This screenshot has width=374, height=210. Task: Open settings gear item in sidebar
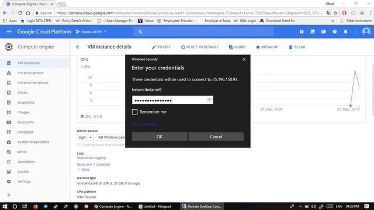[35, 181]
